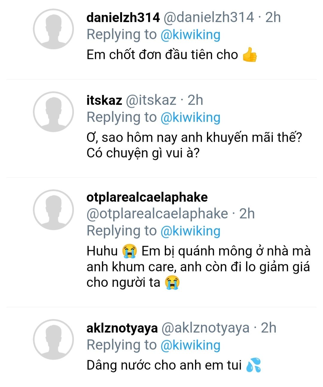The image size is (323, 387).
Task: Click the bold danielzh314 display name
Action: [x=123, y=17]
